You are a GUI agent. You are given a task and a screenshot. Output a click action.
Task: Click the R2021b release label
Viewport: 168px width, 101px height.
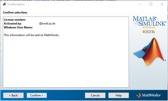point(149,32)
